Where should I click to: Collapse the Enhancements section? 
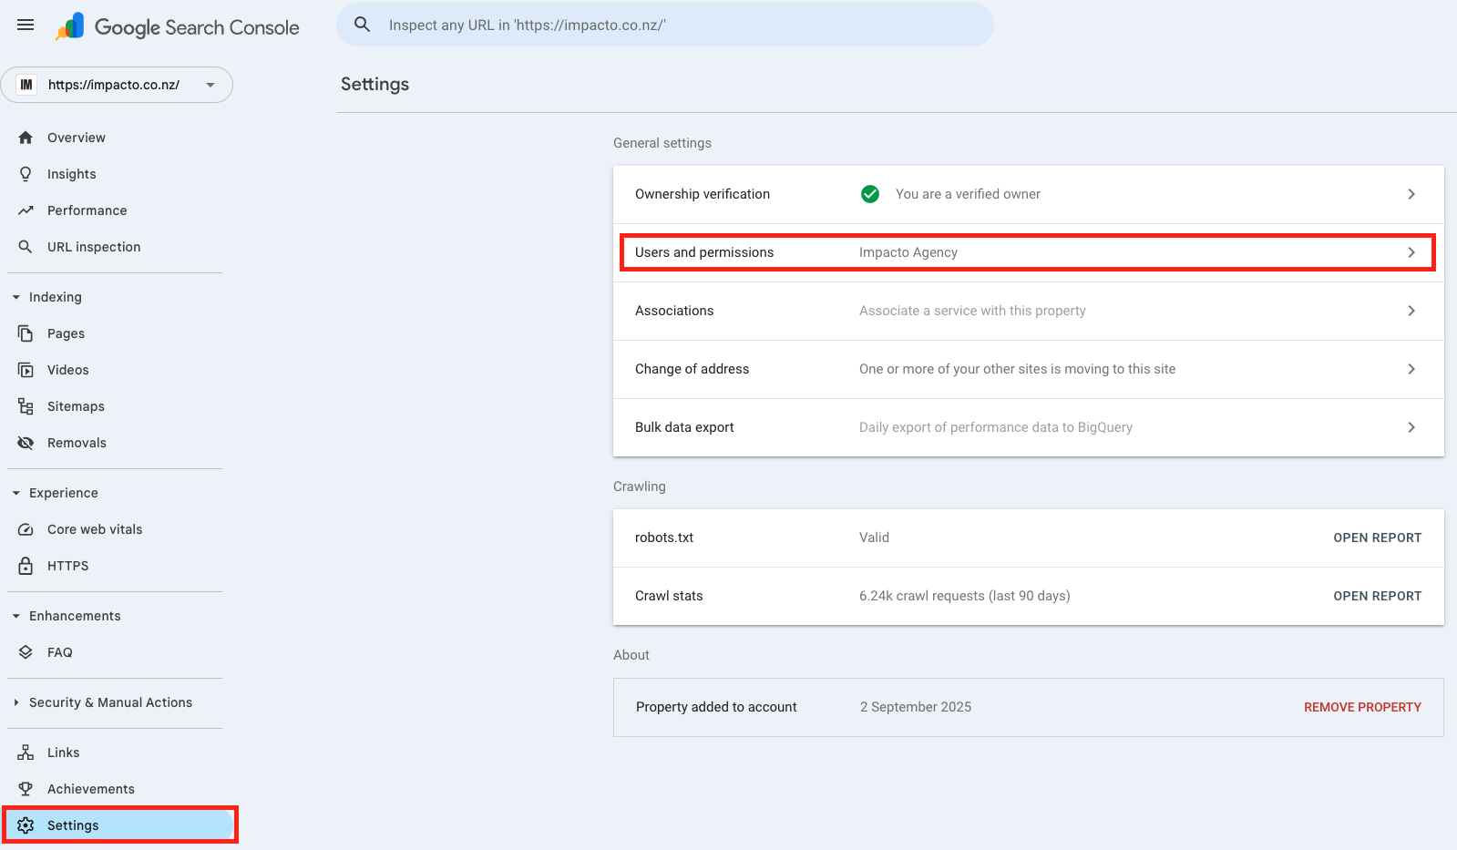[16, 616]
